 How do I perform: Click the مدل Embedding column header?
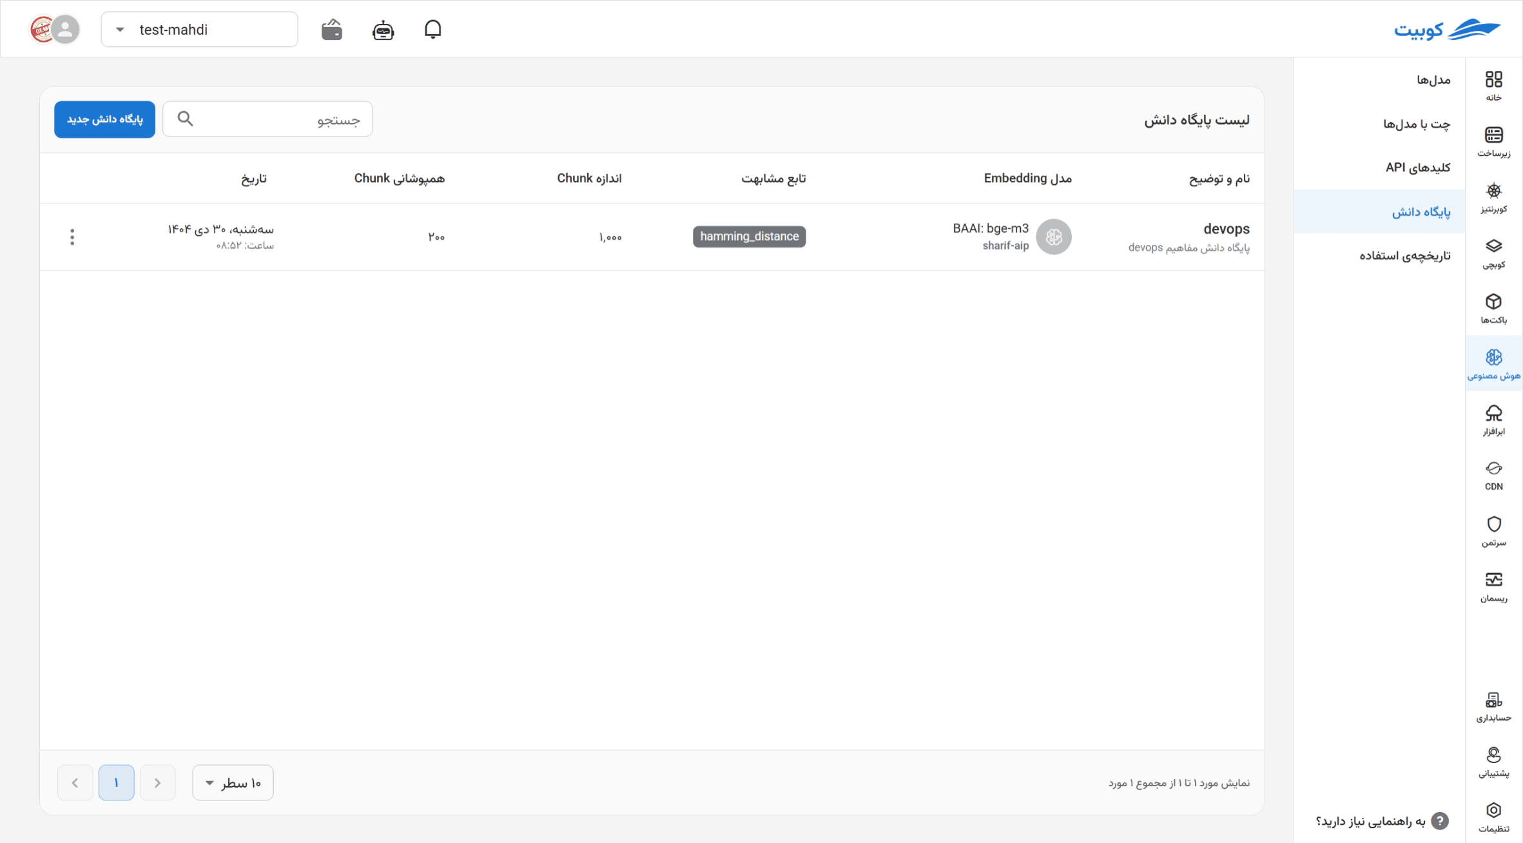click(1028, 179)
